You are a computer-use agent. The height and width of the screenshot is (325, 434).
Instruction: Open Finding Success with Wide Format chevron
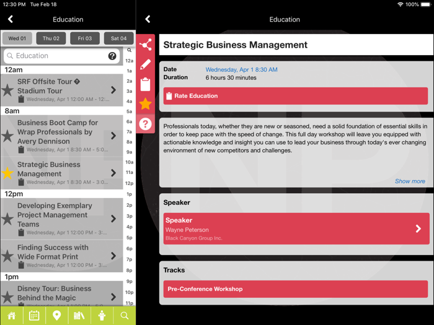pos(113,256)
